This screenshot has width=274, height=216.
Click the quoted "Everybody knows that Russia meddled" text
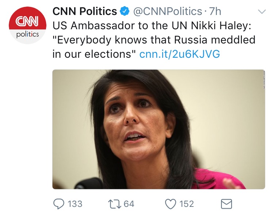pyautogui.click(x=154, y=40)
